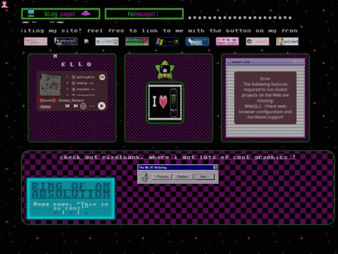
Task: Play the Spotify embed track
Action: pyautogui.click(x=101, y=106)
